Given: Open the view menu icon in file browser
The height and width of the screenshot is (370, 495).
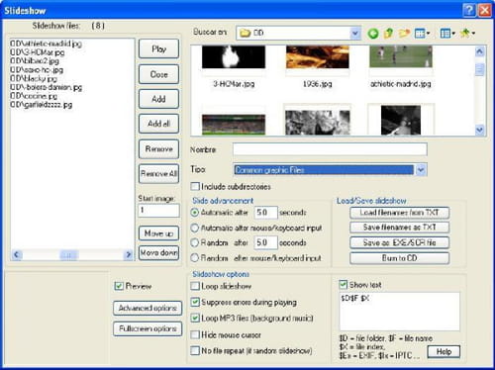Looking at the screenshot, I should (x=422, y=33).
